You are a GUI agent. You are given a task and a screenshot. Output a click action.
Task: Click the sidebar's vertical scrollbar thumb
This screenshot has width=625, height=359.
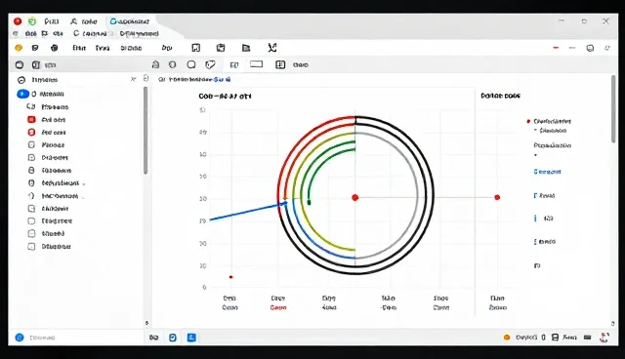146,131
